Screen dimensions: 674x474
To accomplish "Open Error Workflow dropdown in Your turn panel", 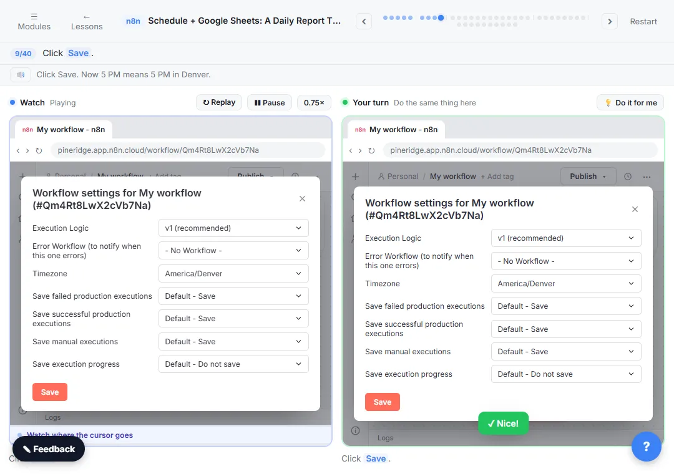I will pyautogui.click(x=566, y=261).
